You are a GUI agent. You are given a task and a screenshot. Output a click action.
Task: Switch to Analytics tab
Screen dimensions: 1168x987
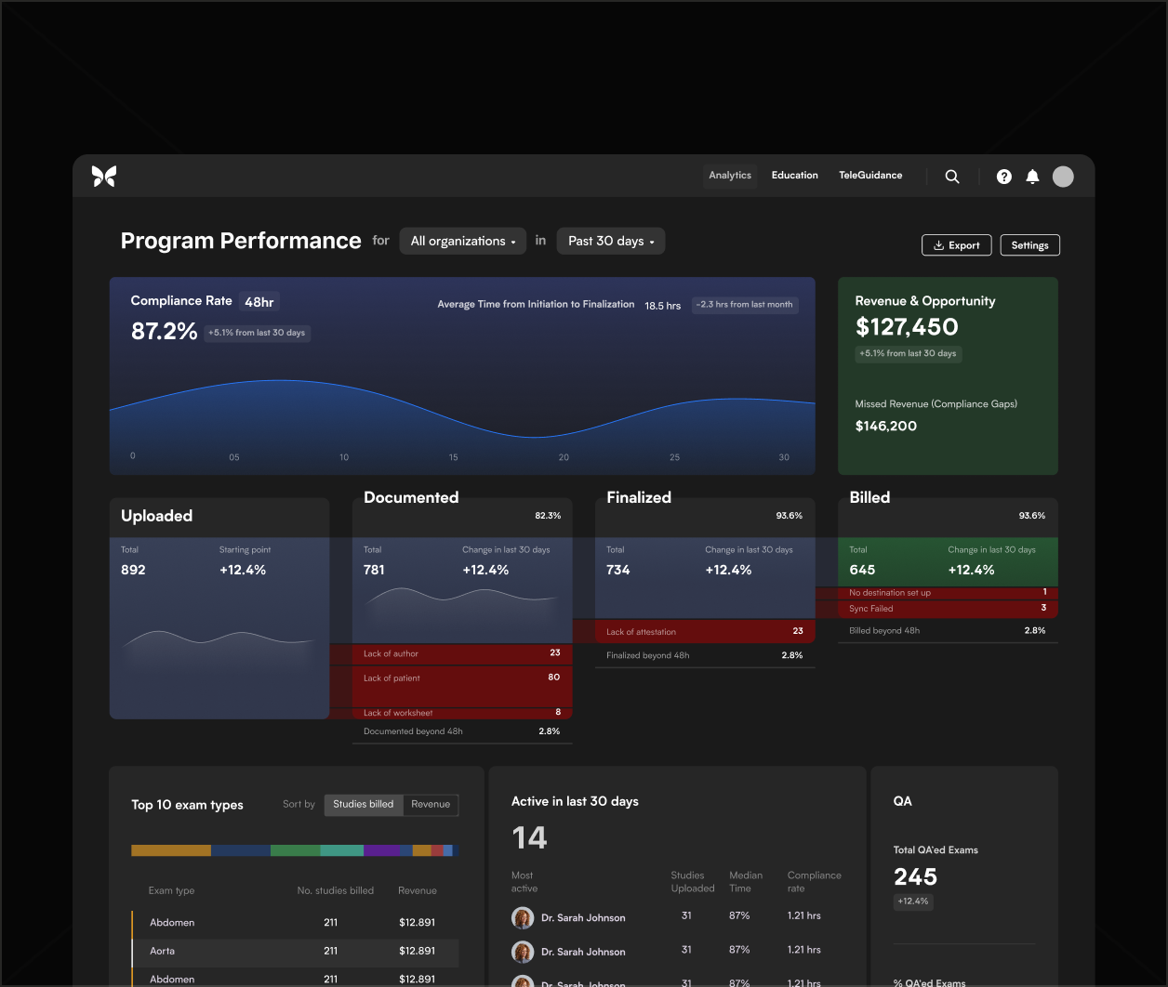(730, 176)
